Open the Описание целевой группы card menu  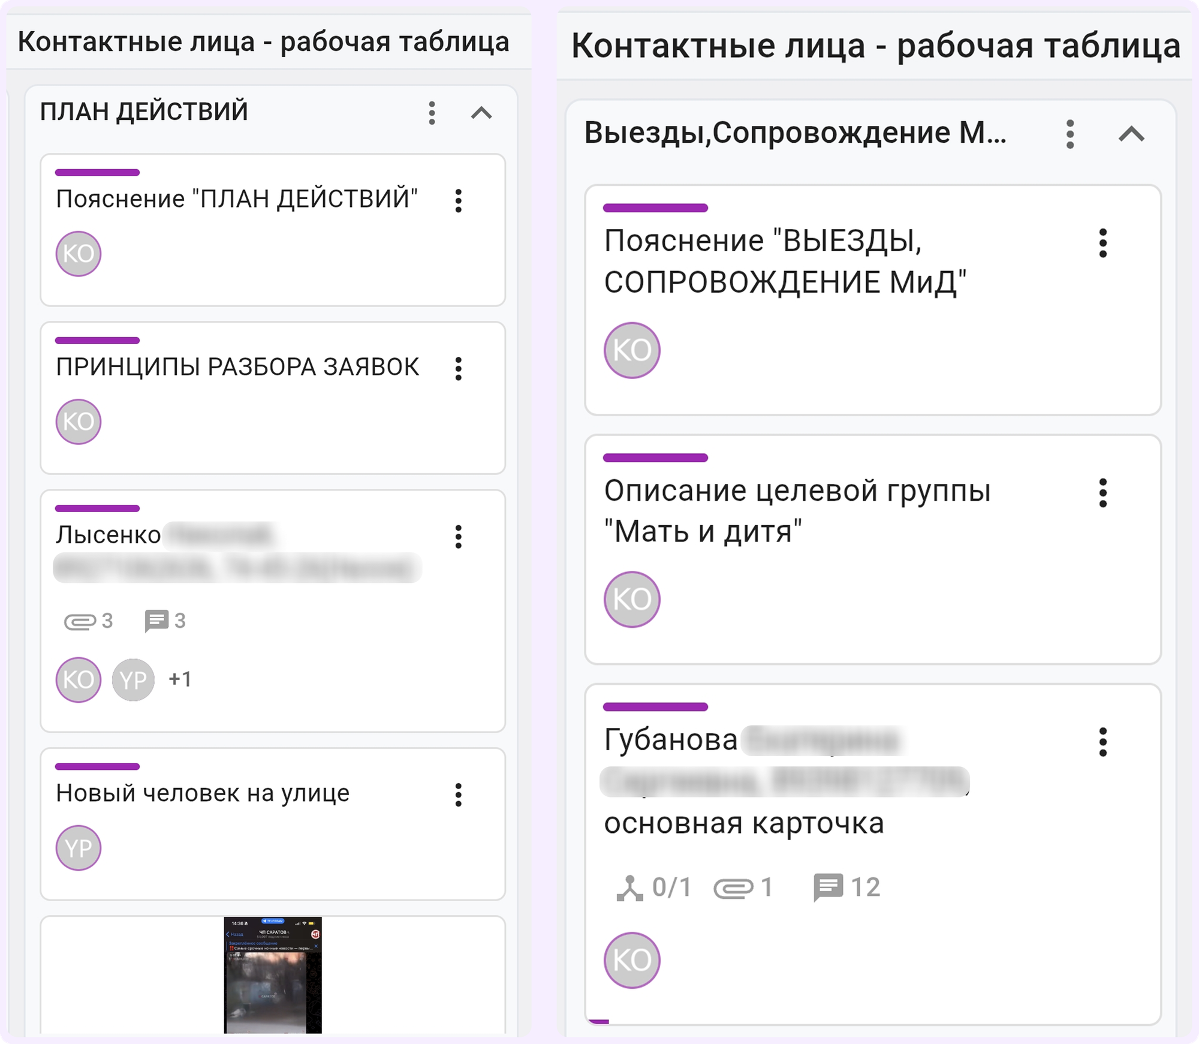point(1102,493)
